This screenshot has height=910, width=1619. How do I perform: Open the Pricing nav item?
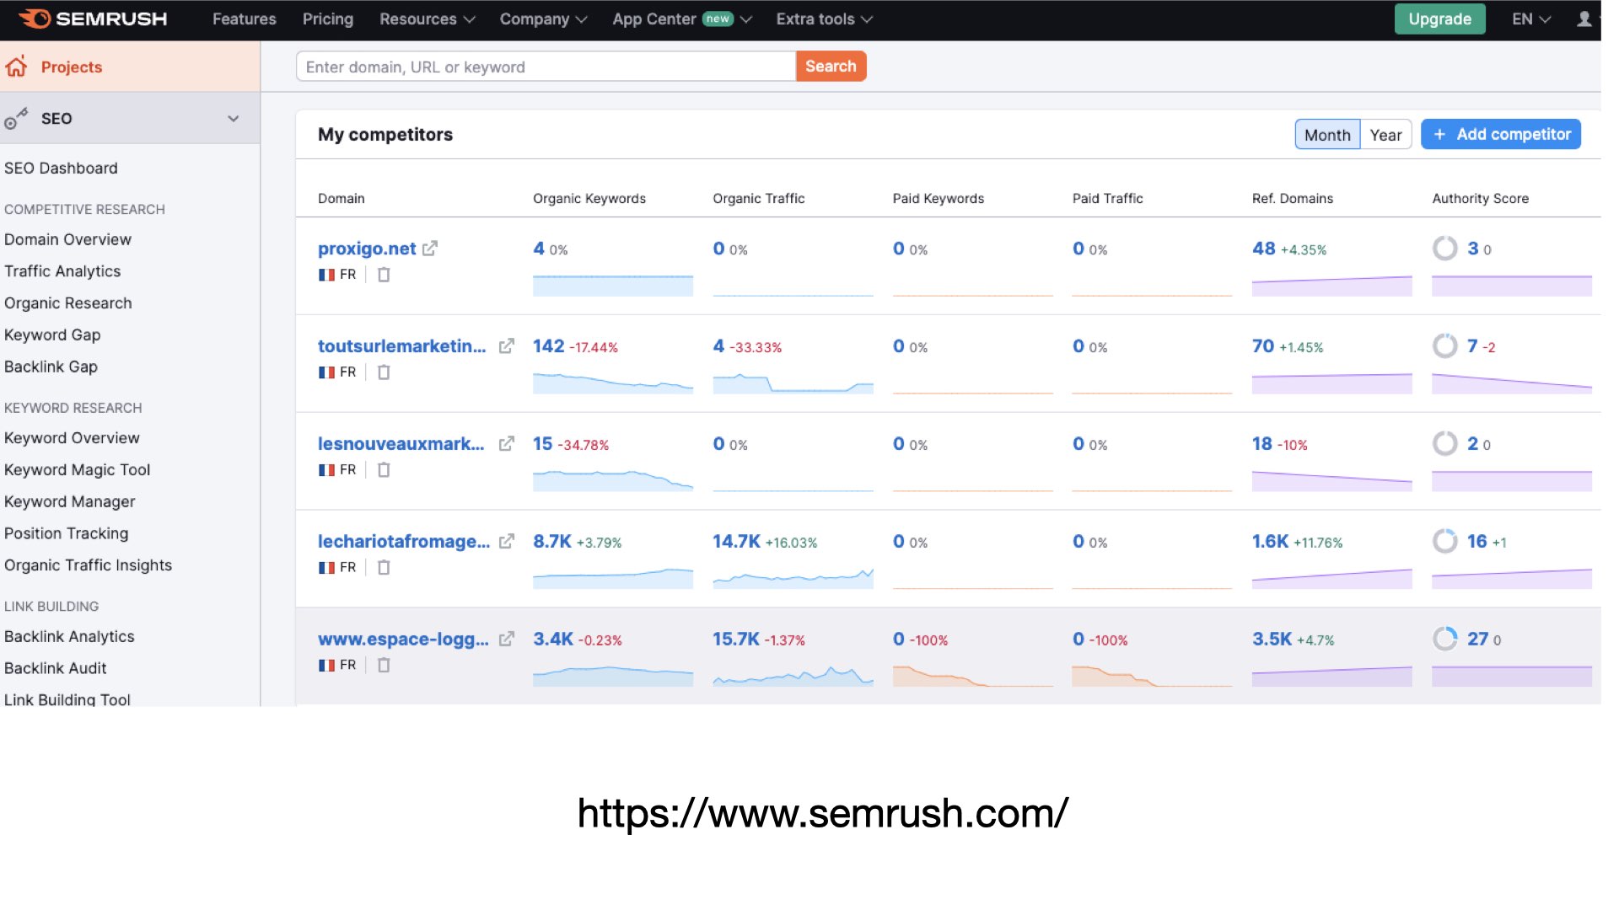[x=328, y=19]
